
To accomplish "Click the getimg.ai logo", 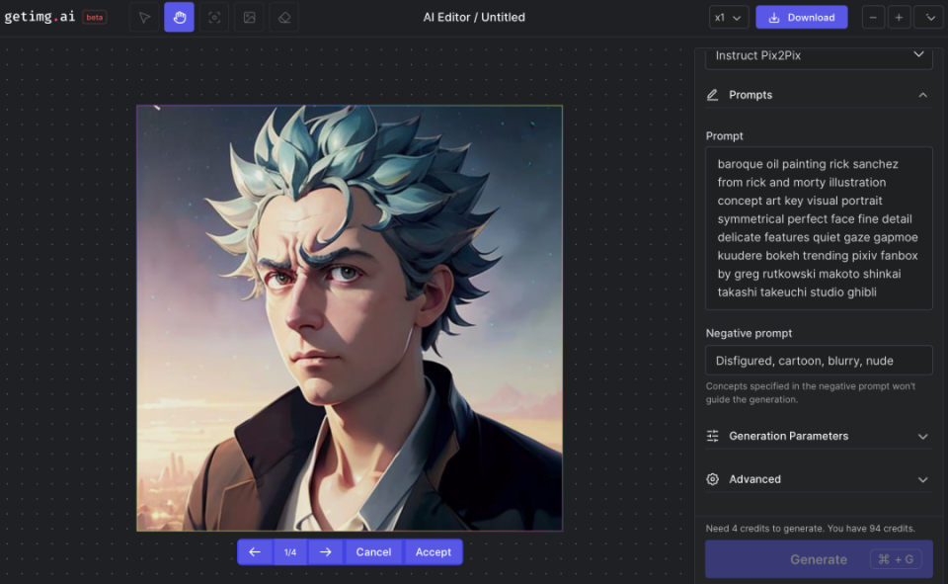I will click(39, 17).
